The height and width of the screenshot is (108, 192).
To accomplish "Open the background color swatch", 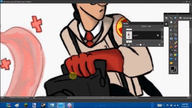I will pos(175,71).
